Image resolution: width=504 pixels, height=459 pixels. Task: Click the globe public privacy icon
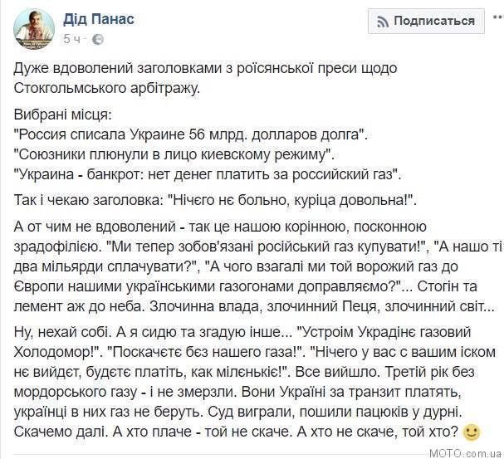point(98,40)
